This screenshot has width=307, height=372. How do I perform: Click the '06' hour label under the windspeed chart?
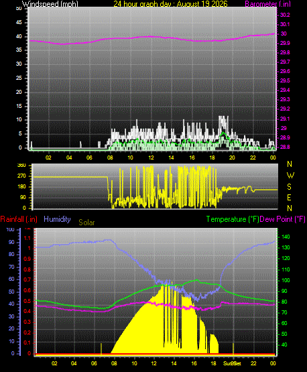pyautogui.click(x=89, y=158)
